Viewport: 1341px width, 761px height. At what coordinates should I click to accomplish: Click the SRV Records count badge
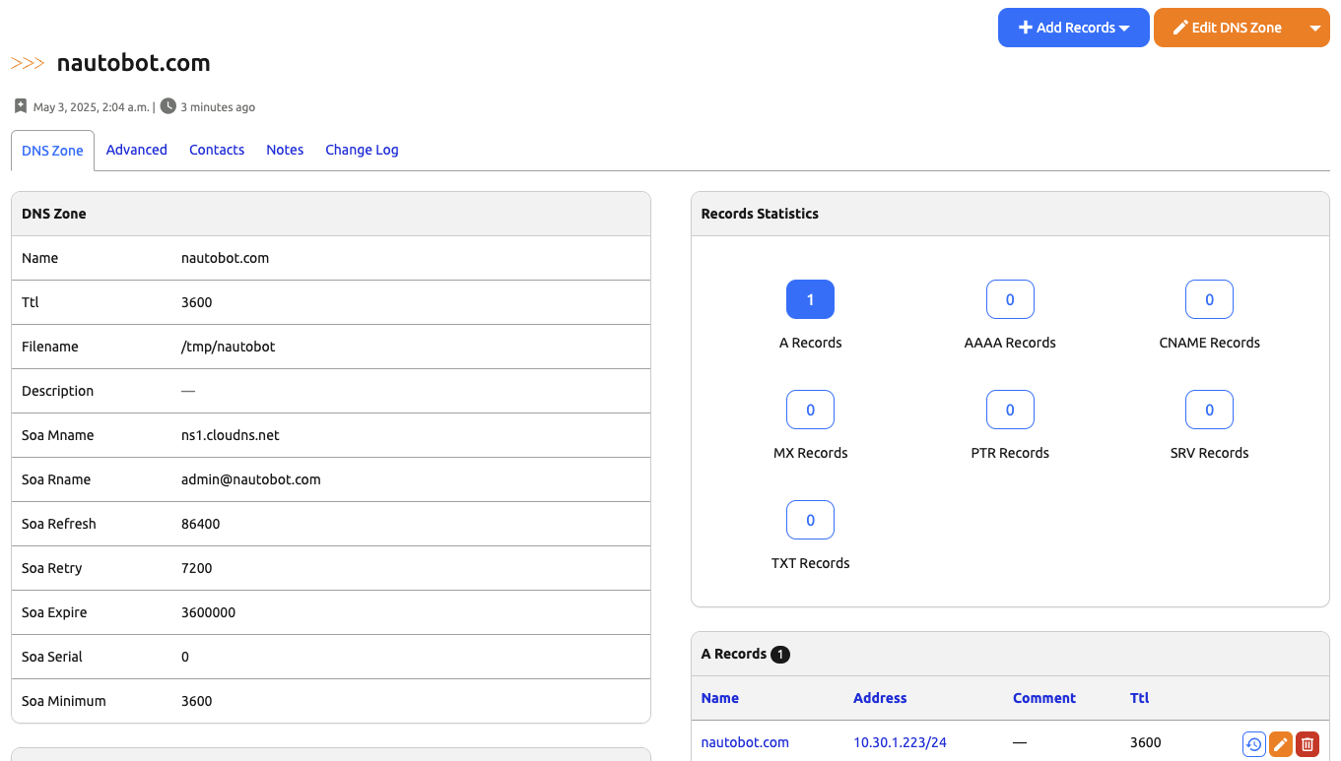coord(1209,410)
